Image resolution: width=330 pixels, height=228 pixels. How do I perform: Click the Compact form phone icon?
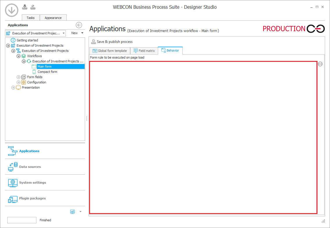point(34,72)
